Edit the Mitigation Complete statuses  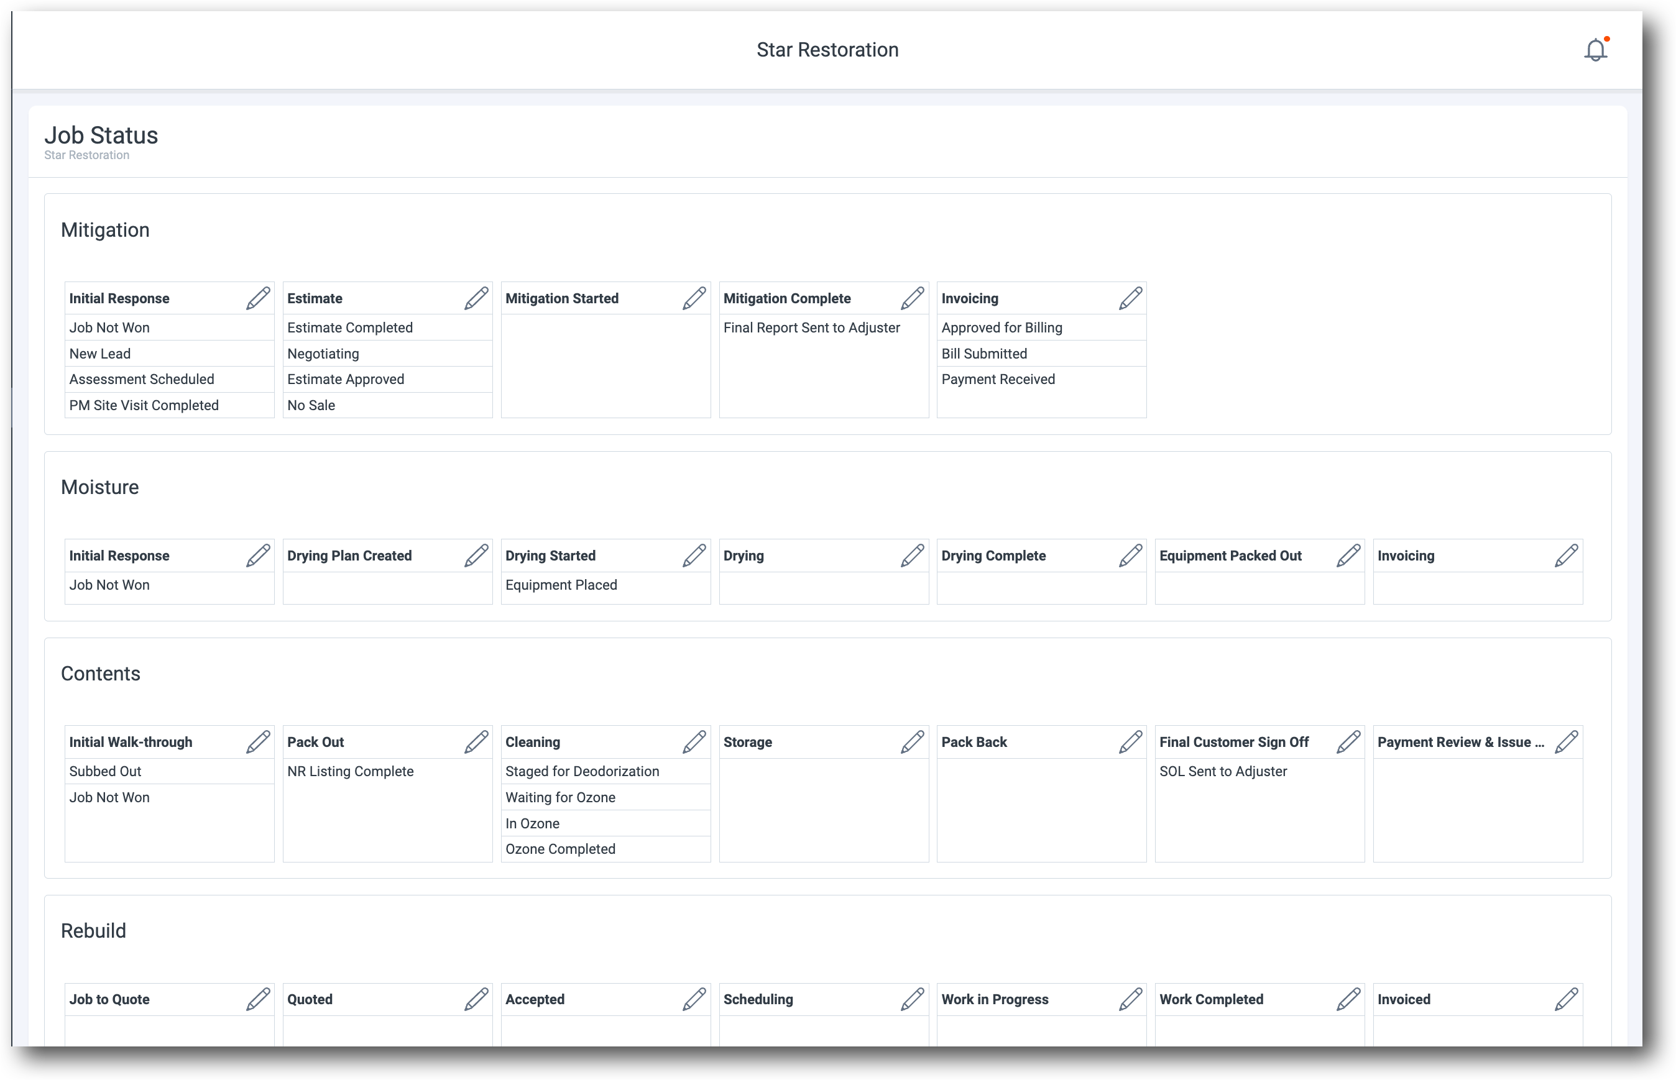click(912, 298)
